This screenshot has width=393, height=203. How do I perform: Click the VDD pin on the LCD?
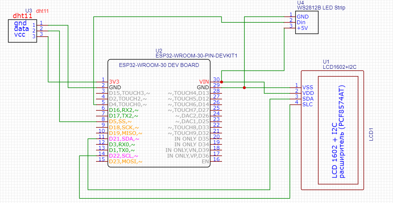[307, 93]
